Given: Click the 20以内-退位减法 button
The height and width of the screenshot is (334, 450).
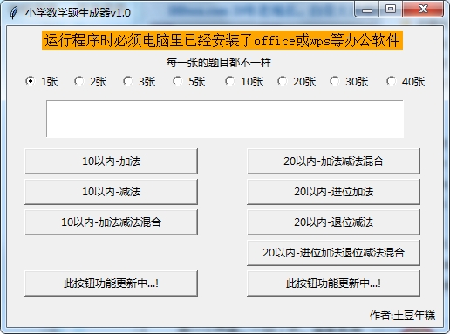Looking at the screenshot, I should pos(333,222).
